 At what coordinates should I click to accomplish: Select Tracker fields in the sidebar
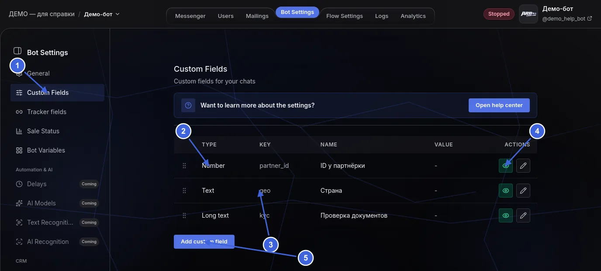pos(57,112)
